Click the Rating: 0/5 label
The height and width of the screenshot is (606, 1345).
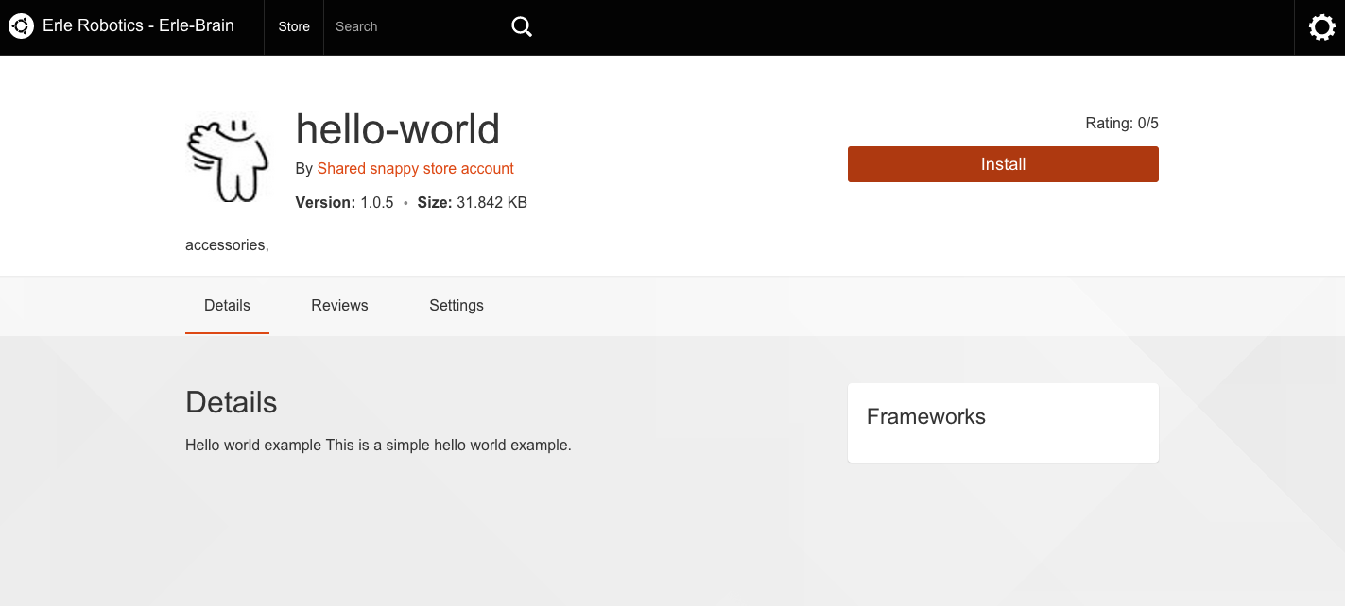point(1121,123)
